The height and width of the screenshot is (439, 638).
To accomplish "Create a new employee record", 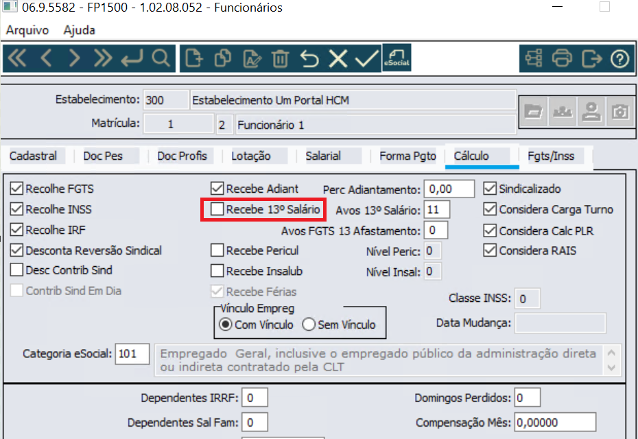I will click(193, 58).
